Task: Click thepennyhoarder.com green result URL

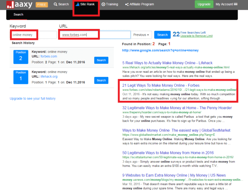Action: pos(162,112)
